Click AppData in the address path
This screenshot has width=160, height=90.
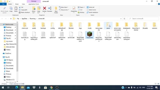(x=24, y=18)
